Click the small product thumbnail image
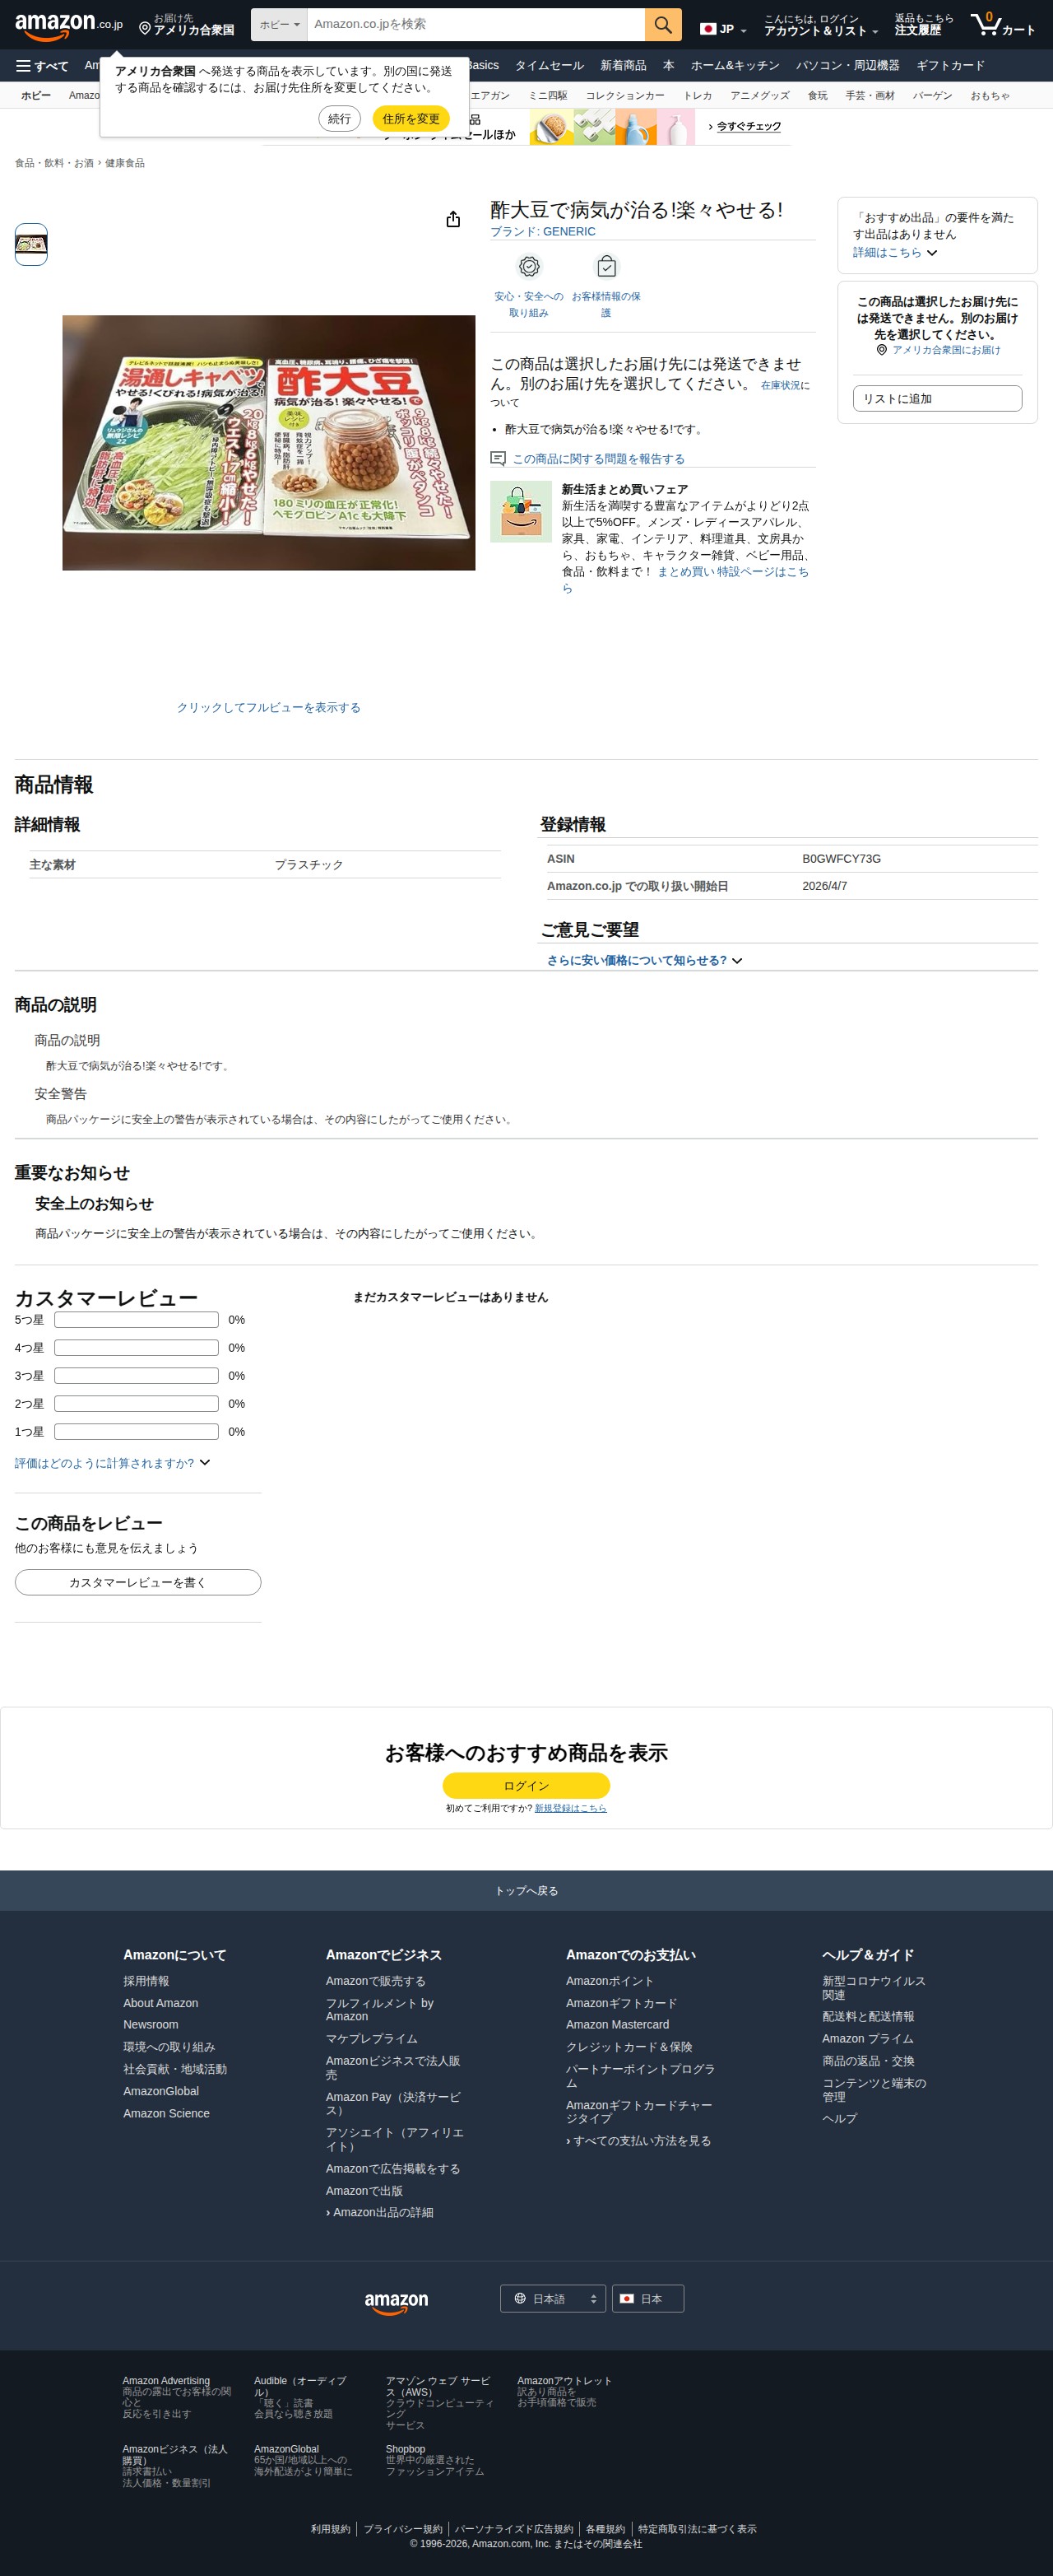Viewport: 1053px width, 2576px height. (x=31, y=244)
